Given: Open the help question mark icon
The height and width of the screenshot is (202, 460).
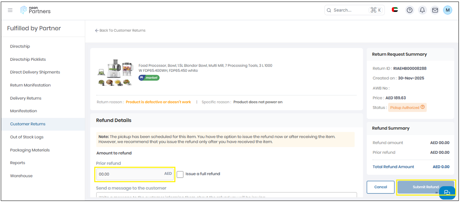Looking at the screenshot, I should tap(410, 10).
